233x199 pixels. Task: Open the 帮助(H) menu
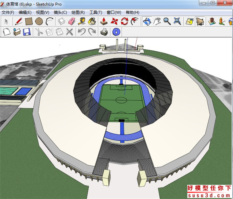tap(133, 12)
